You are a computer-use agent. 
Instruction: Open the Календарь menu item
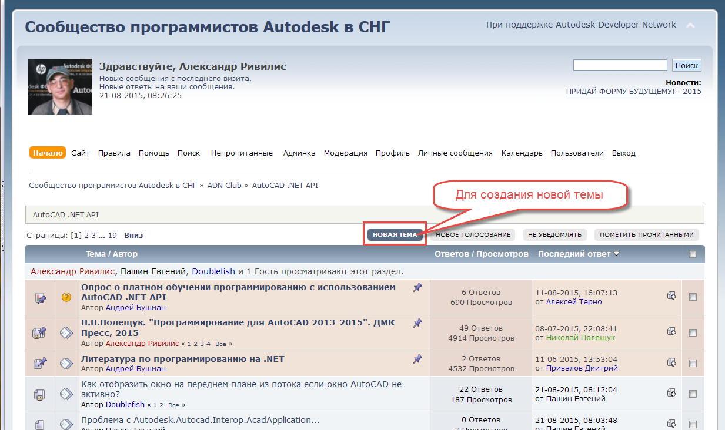click(522, 153)
